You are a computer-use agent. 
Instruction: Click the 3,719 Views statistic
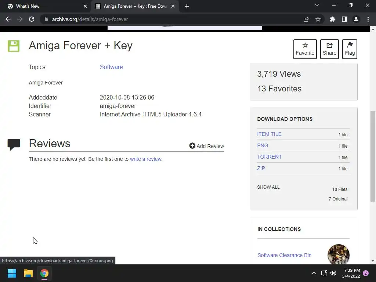point(279,74)
